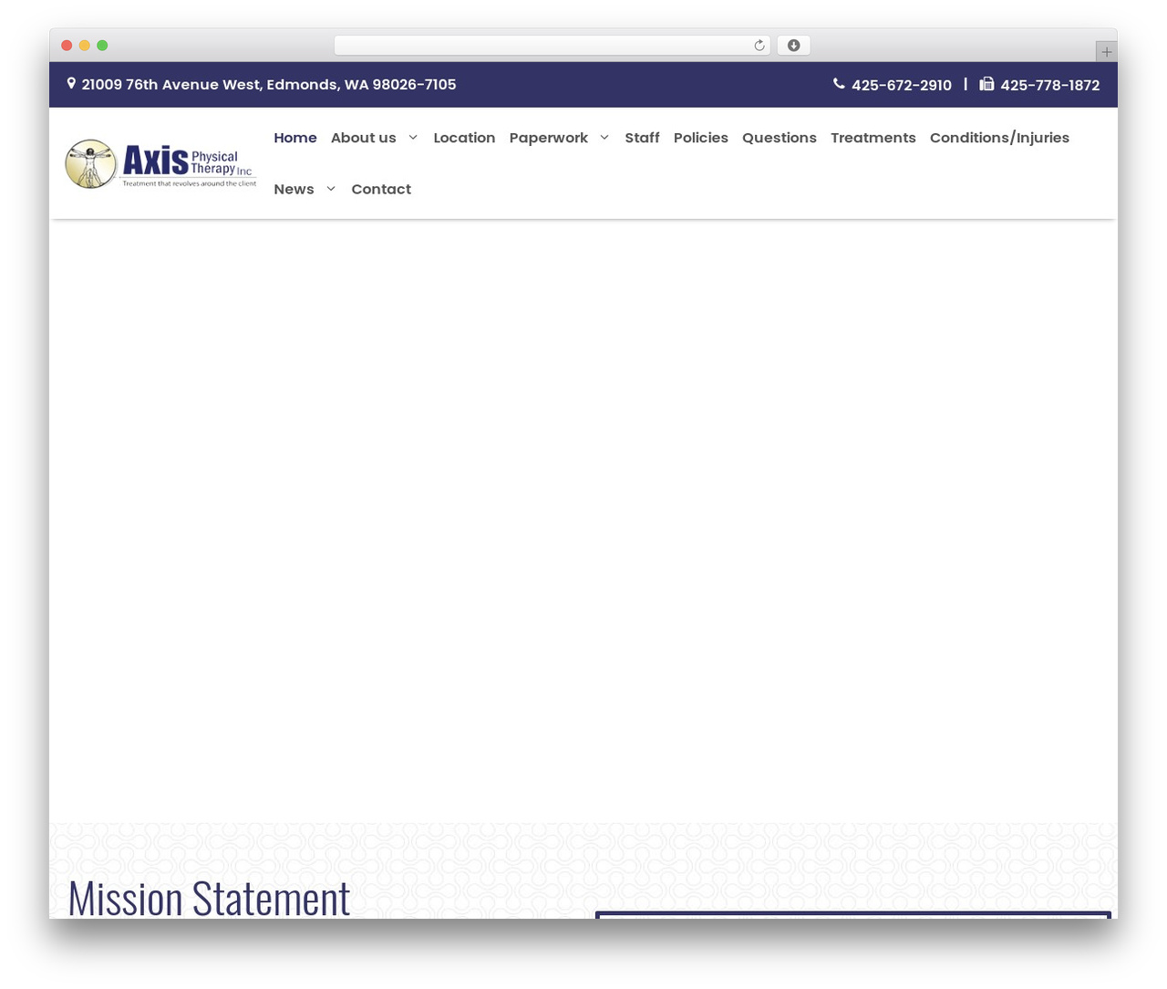Screen dimensions: 1167x989
Task: Open the About us menu item
Action: click(x=363, y=138)
